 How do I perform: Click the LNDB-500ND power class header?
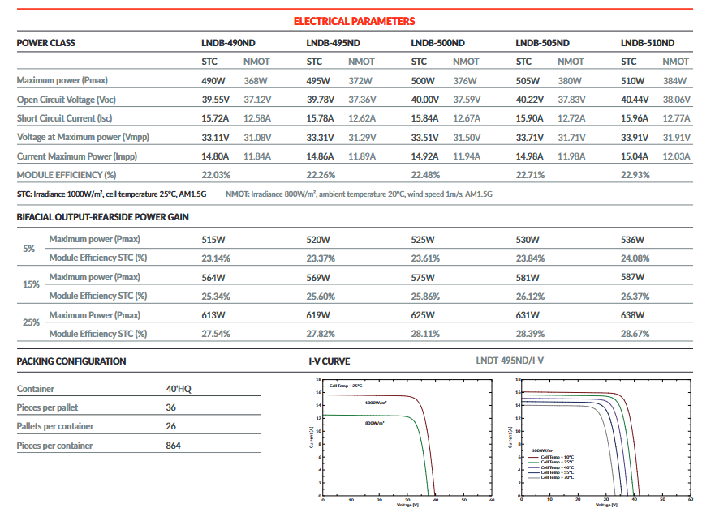(x=438, y=43)
